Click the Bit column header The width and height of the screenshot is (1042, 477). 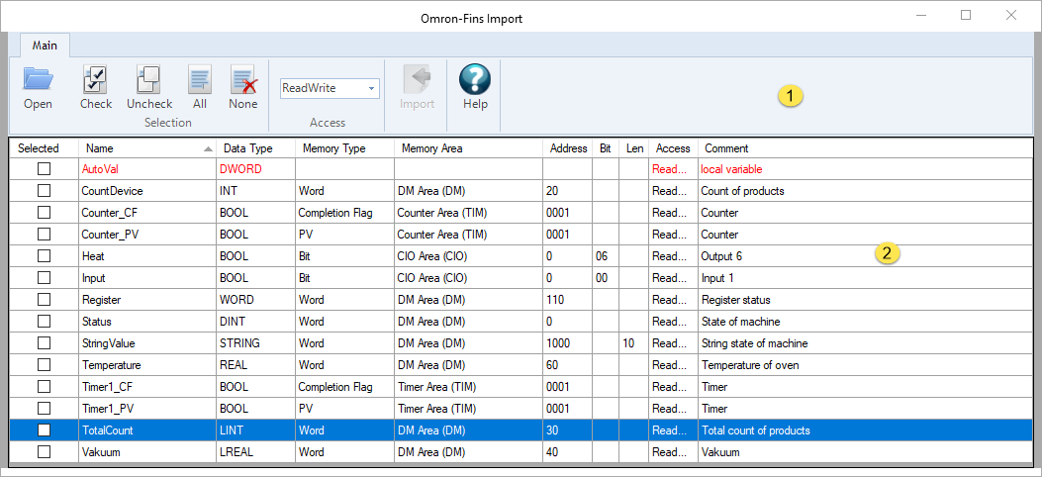click(x=606, y=148)
